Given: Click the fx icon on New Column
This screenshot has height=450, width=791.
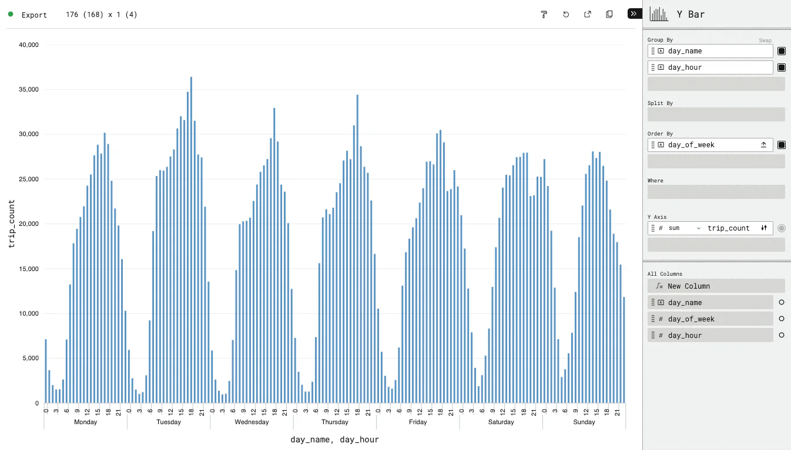Looking at the screenshot, I should coord(659,286).
